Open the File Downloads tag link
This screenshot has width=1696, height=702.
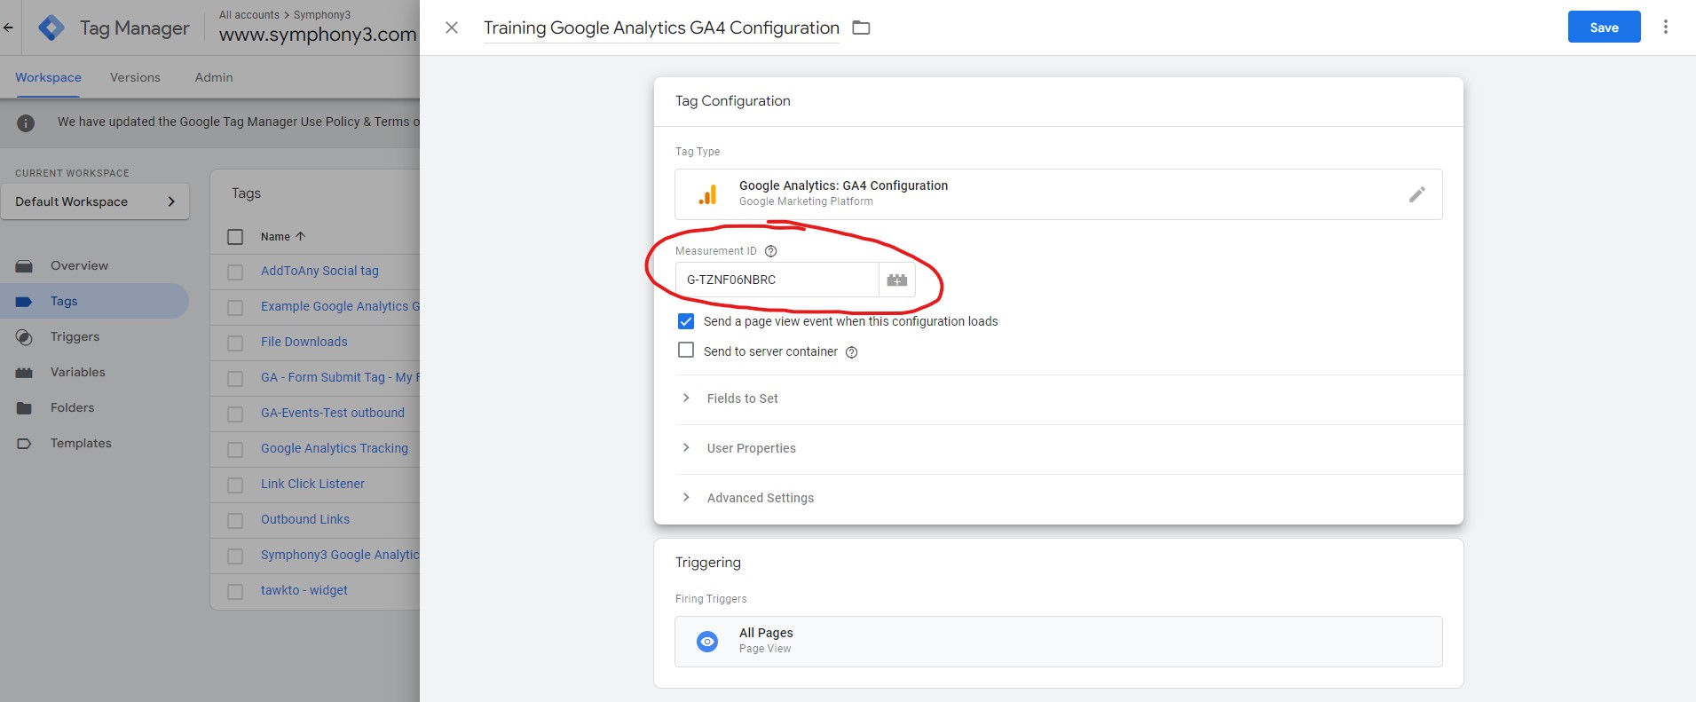click(304, 342)
